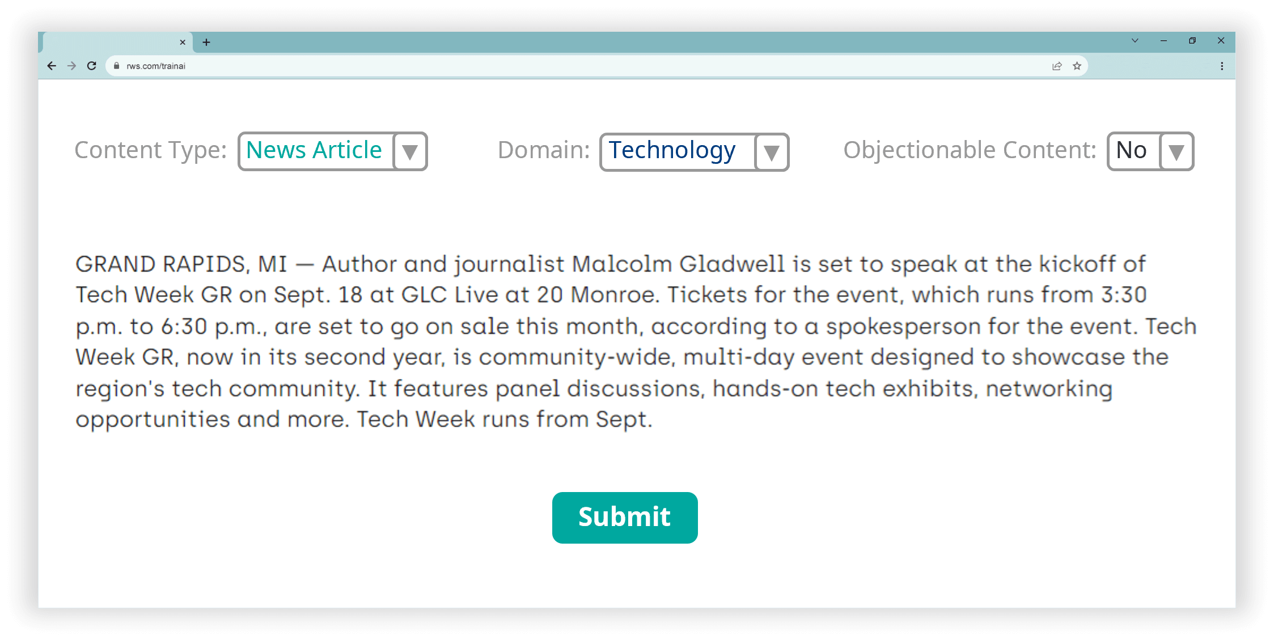Click the No value for objectionable content

pyautogui.click(x=1132, y=151)
